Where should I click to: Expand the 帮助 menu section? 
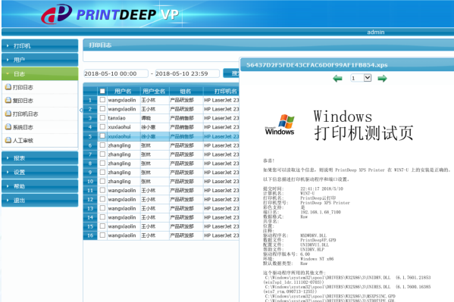point(40,186)
